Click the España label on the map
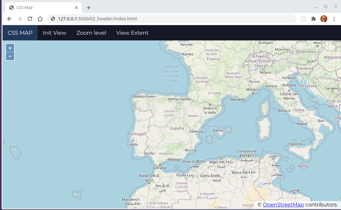The width and height of the screenshot is (341, 210). [177, 128]
